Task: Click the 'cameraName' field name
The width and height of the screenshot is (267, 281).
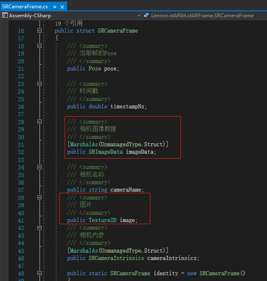Action: click(126, 190)
